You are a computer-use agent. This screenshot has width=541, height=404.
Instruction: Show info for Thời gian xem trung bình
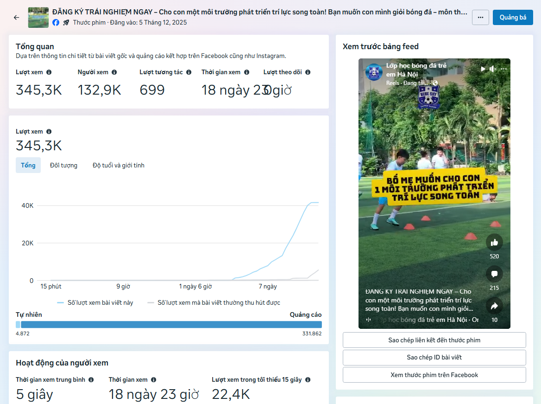[x=91, y=380]
